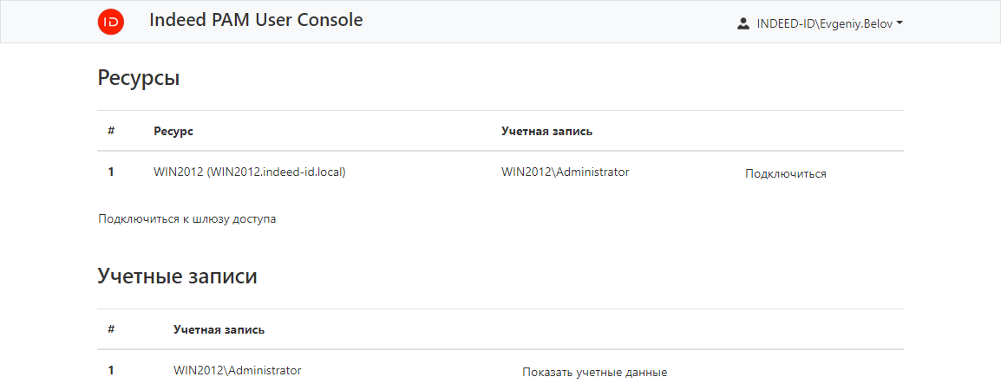
Task: Click Подключиться к шлюзу доступа
Action: (x=187, y=219)
